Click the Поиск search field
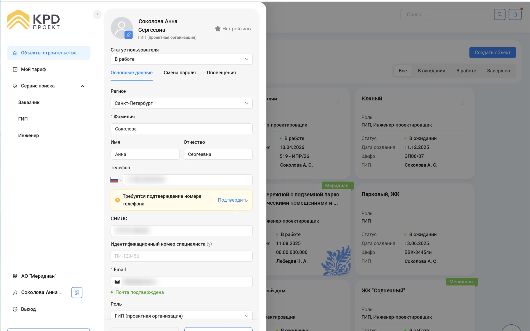The image size is (530, 331). click(x=447, y=14)
